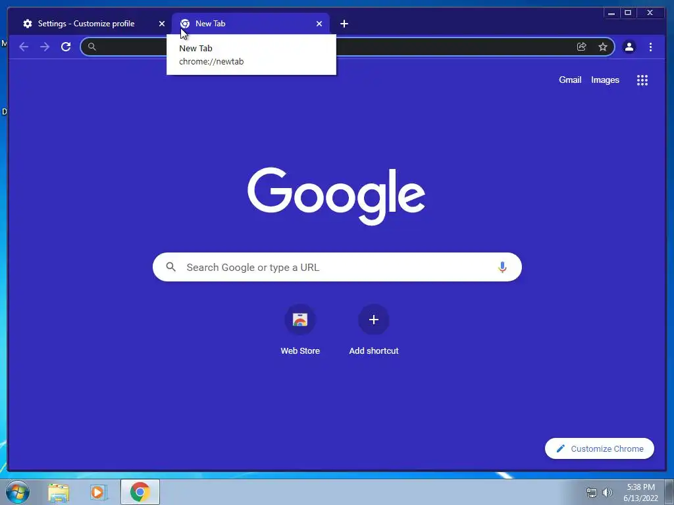Reload the current page
Viewport: 674px width, 505px height.
(x=66, y=47)
